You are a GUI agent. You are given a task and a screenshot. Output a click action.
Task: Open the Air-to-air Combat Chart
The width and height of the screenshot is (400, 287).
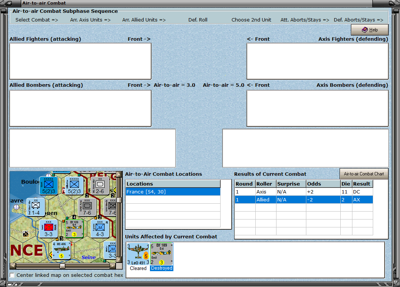[x=364, y=174]
